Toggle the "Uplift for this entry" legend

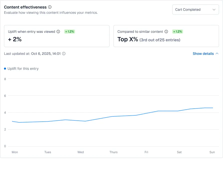(23, 69)
